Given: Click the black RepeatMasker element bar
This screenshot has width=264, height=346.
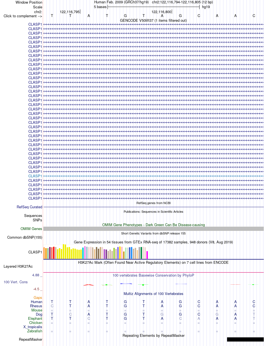Looking at the screenshot, I should [245, 339].
